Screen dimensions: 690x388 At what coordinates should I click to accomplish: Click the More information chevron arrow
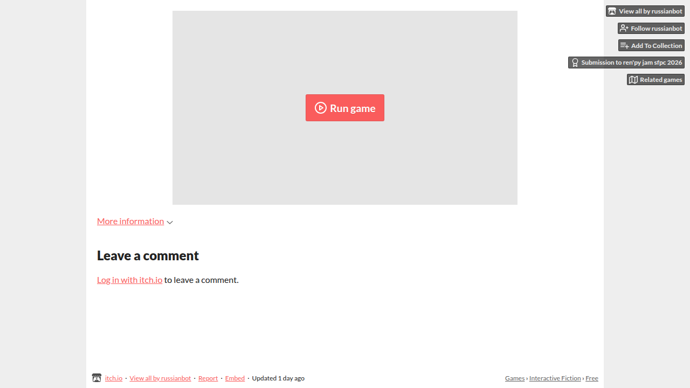170,223
